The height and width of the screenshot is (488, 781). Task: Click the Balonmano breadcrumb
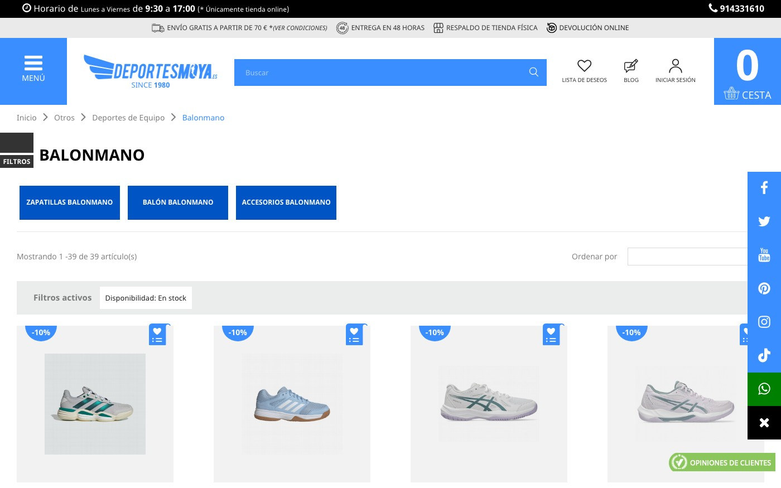[x=203, y=118]
